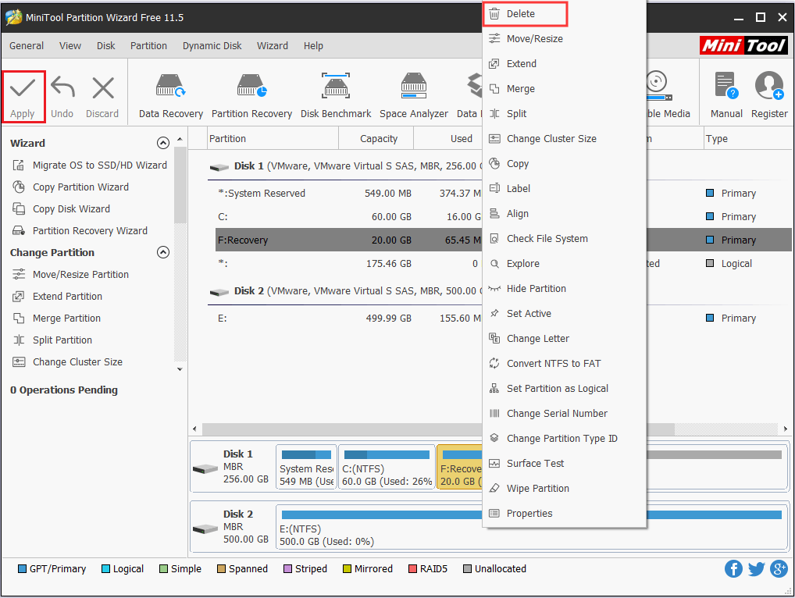Screen dimensions: 795x598
Task: Click the RAID5 legend color swatch
Action: (412, 568)
